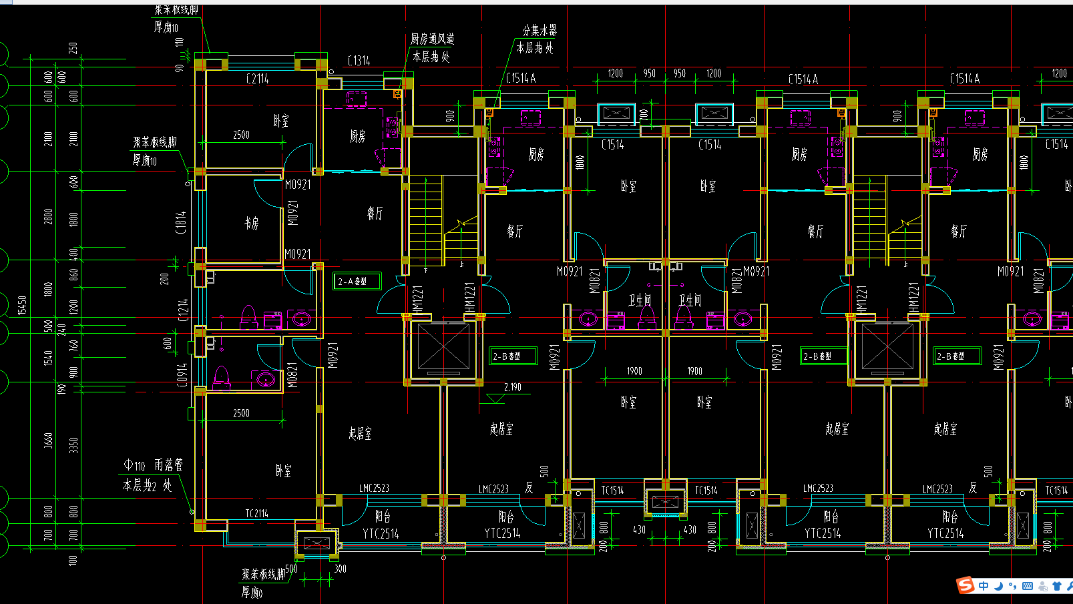Select the dimension value 300
The width and height of the screenshot is (1073, 604).
(x=340, y=569)
